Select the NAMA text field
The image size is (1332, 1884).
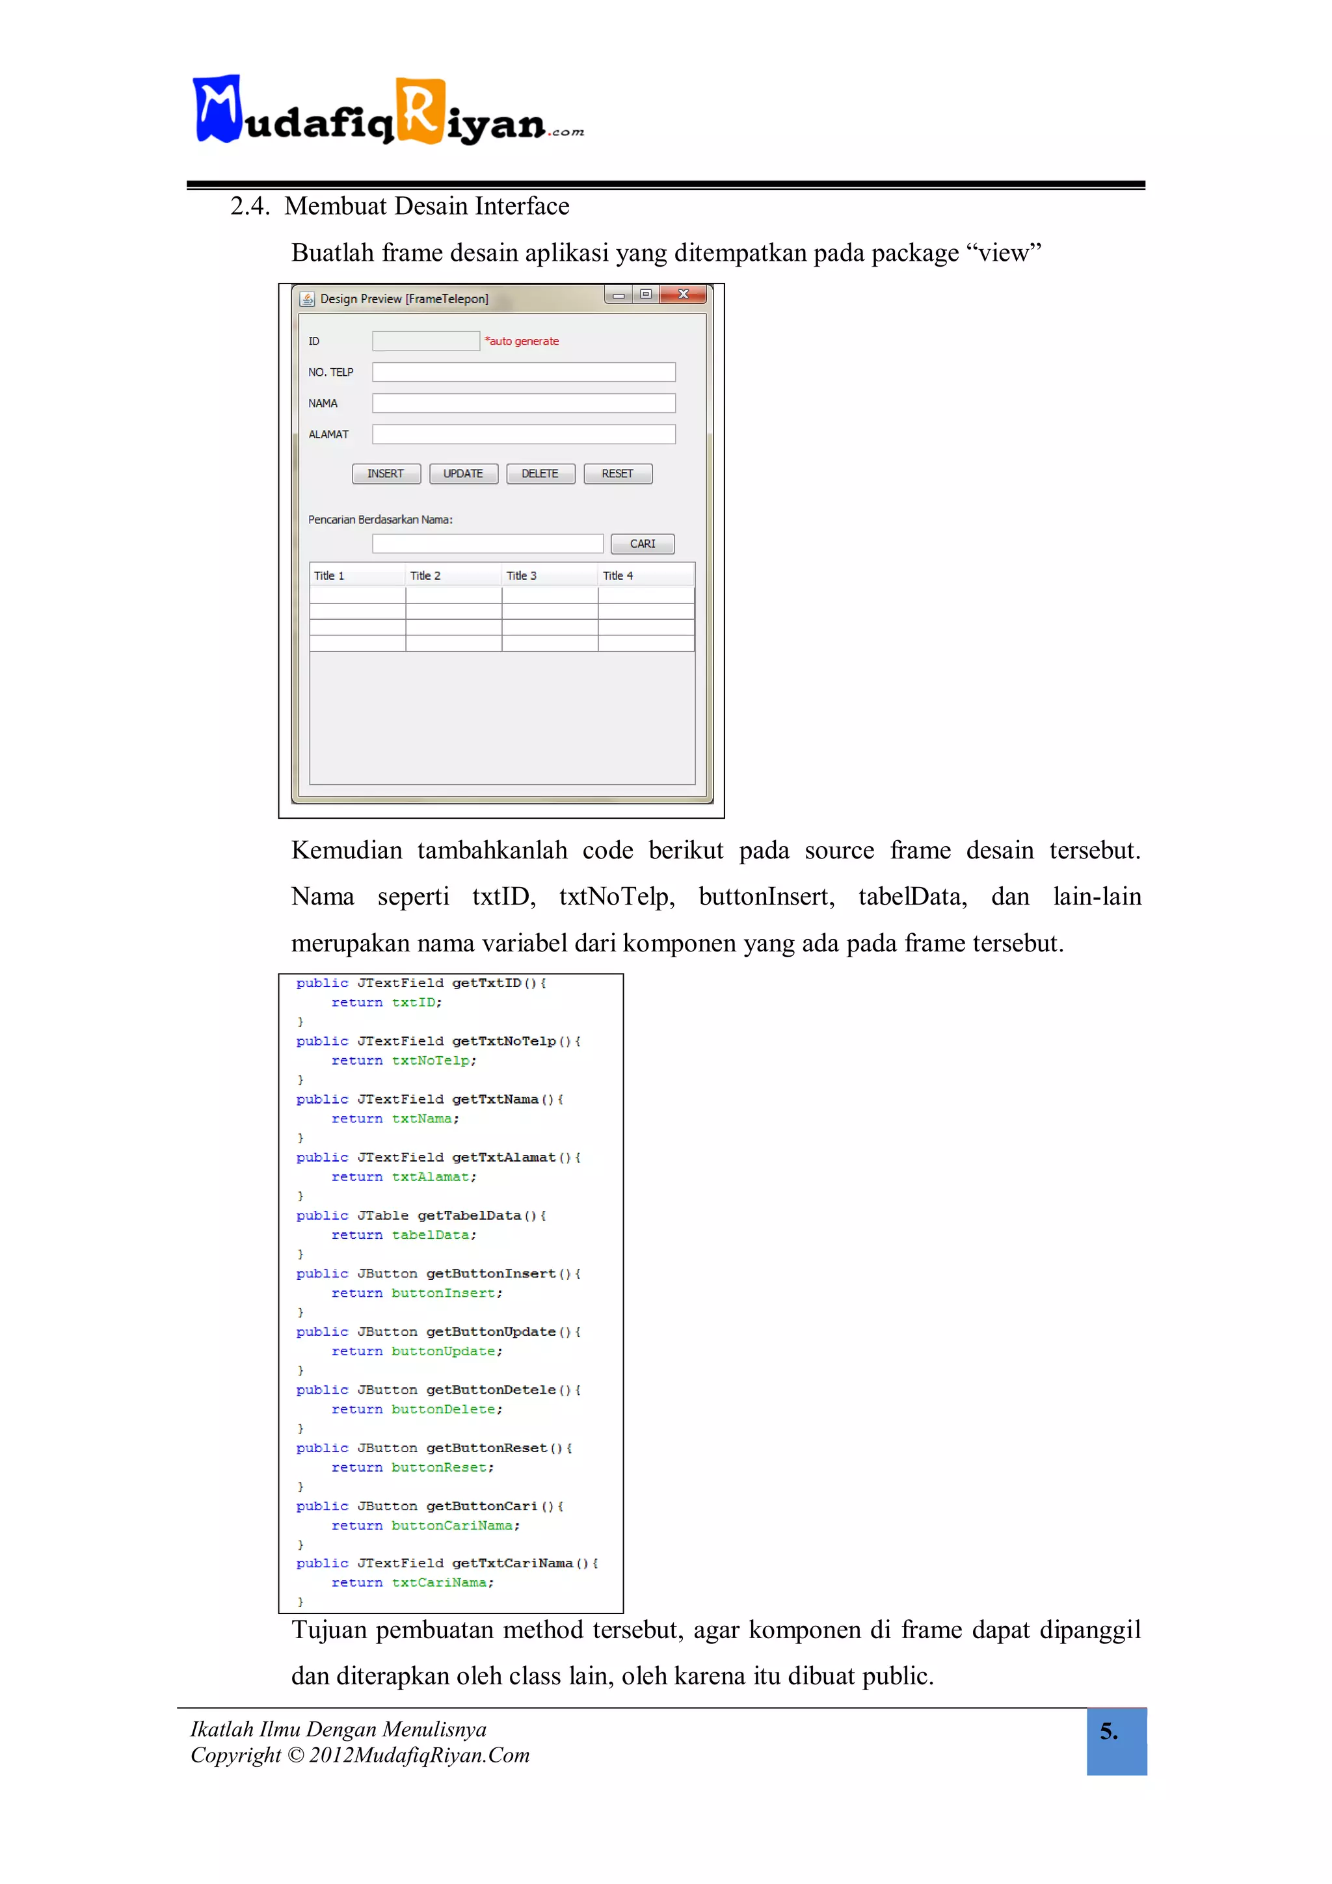pyautogui.click(x=524, y=404)
